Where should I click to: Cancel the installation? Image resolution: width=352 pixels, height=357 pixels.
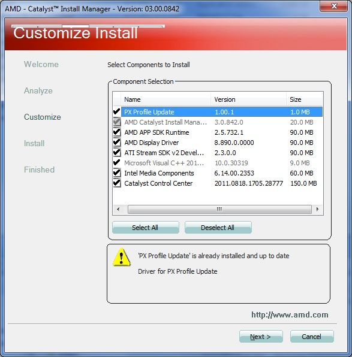click(x=312, y=337)
